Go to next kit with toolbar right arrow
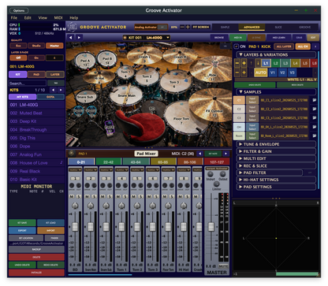The image size is (328, 286). coord(79,38)
